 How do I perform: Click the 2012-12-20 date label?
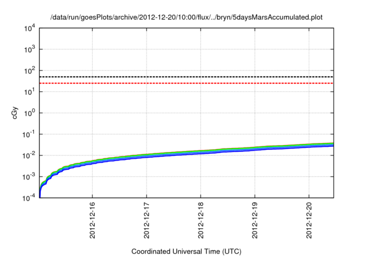pos(309,220)
